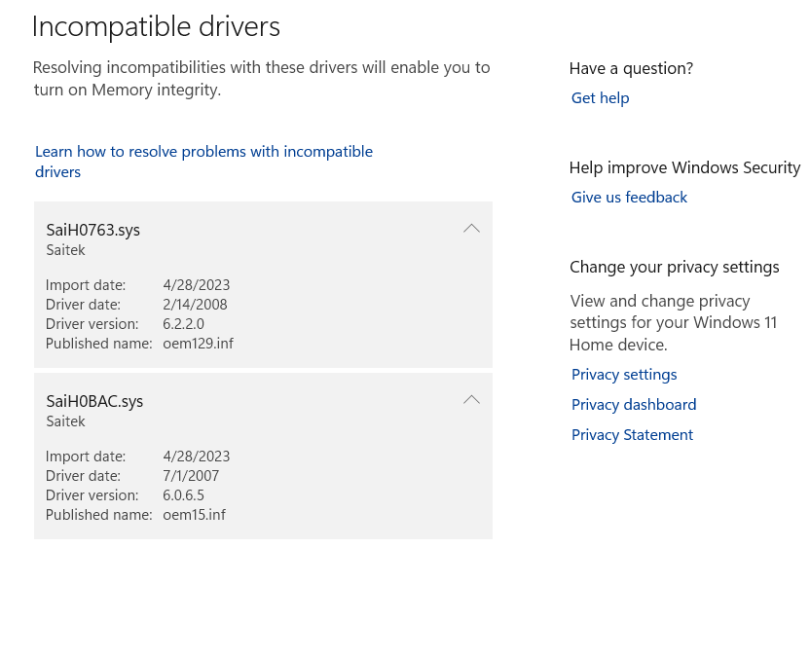Click driver version 6.0.6.5 value
The image size is (810, 658).
click(x=183, y=495)
